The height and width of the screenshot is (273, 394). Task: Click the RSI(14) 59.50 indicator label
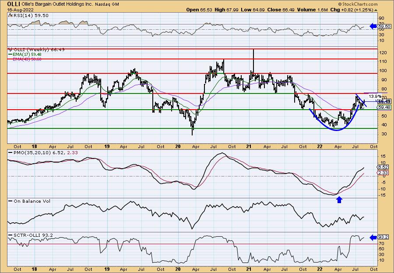tap(30, 16)
